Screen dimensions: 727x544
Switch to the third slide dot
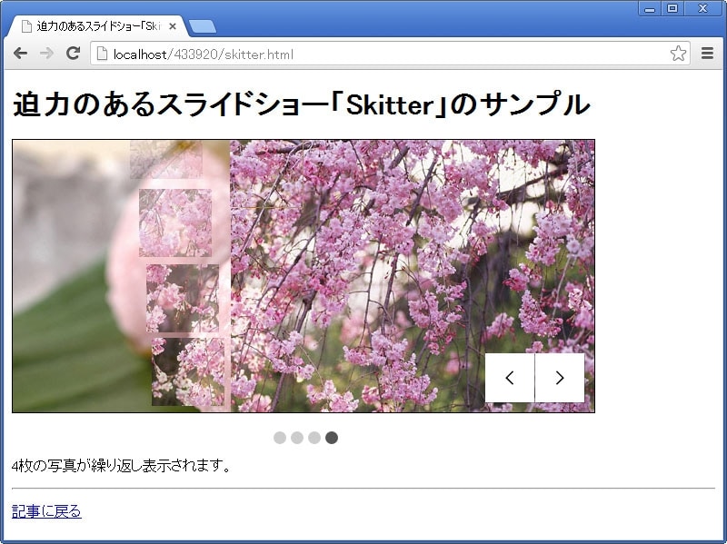point(314,438)
